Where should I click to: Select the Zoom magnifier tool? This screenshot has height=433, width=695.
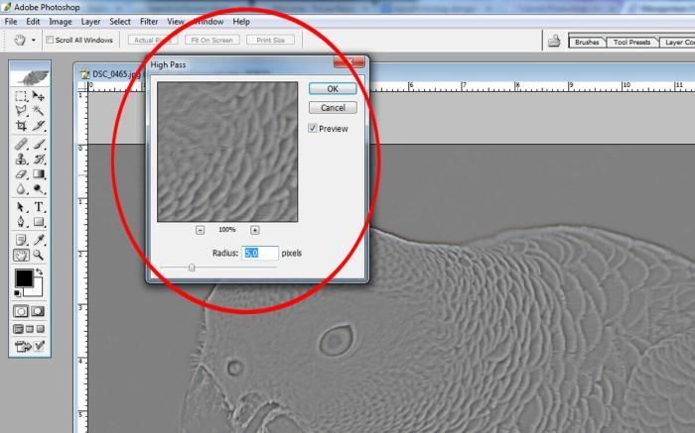coord(39,255)
